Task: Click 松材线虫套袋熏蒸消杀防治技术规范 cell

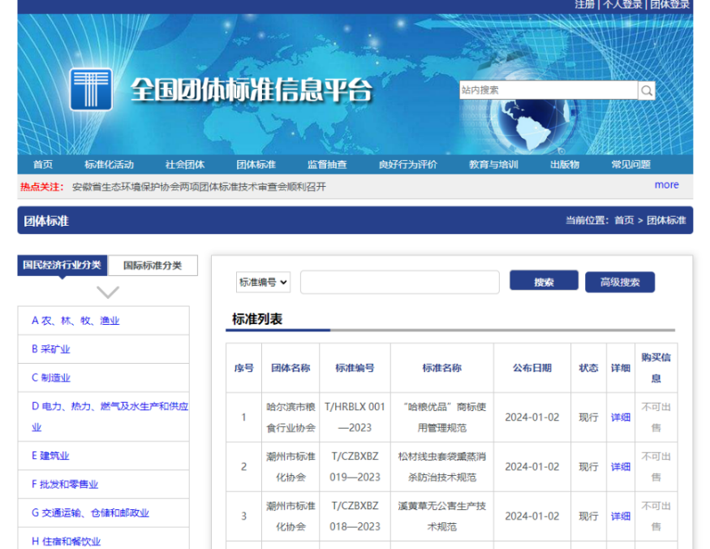Action: coord(442,466)
